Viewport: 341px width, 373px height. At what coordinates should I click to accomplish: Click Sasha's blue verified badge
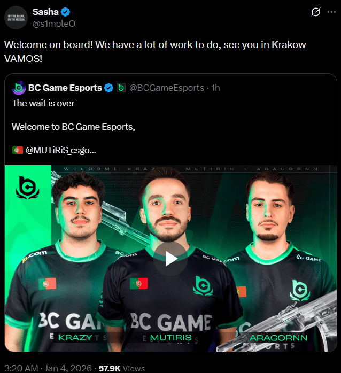click(65, 12)
